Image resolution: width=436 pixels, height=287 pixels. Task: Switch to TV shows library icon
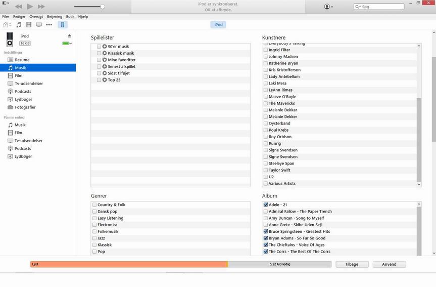(x=39, y=25)
